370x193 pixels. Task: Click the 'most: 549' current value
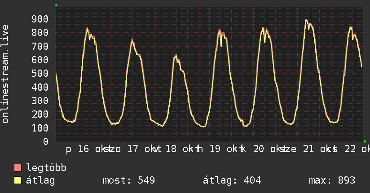click(129, 180)
